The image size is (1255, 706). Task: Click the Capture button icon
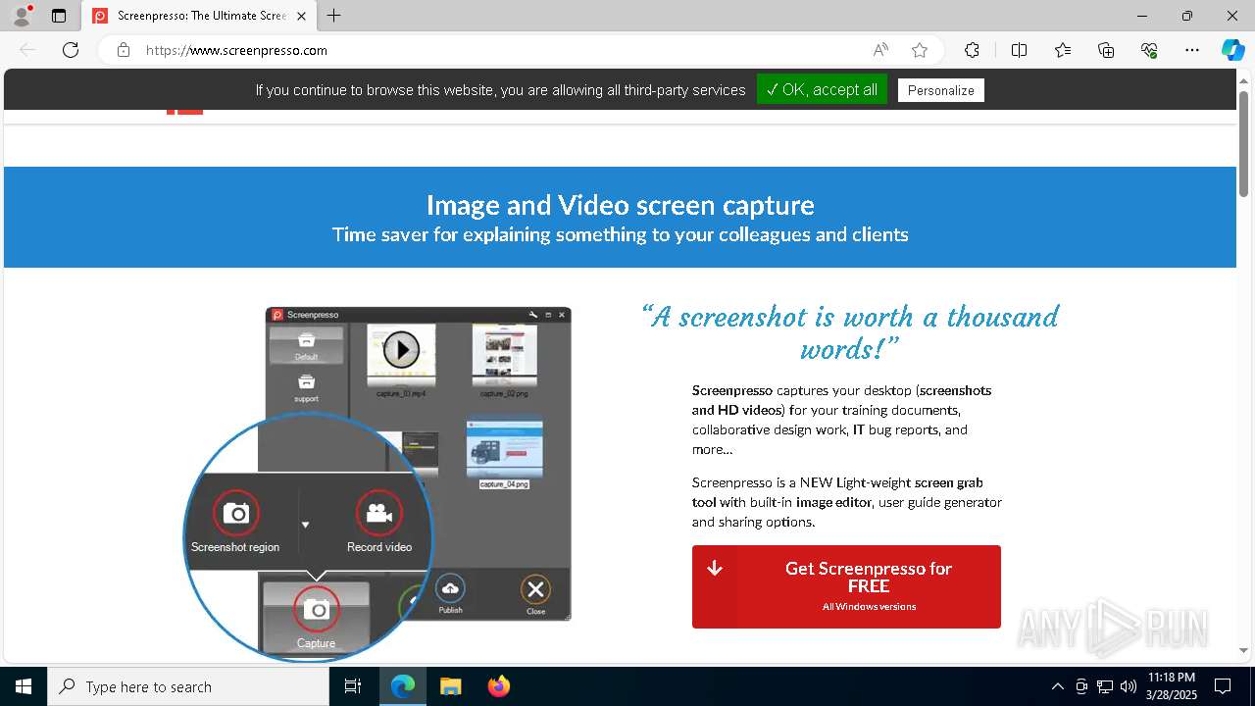click(316, 610)
